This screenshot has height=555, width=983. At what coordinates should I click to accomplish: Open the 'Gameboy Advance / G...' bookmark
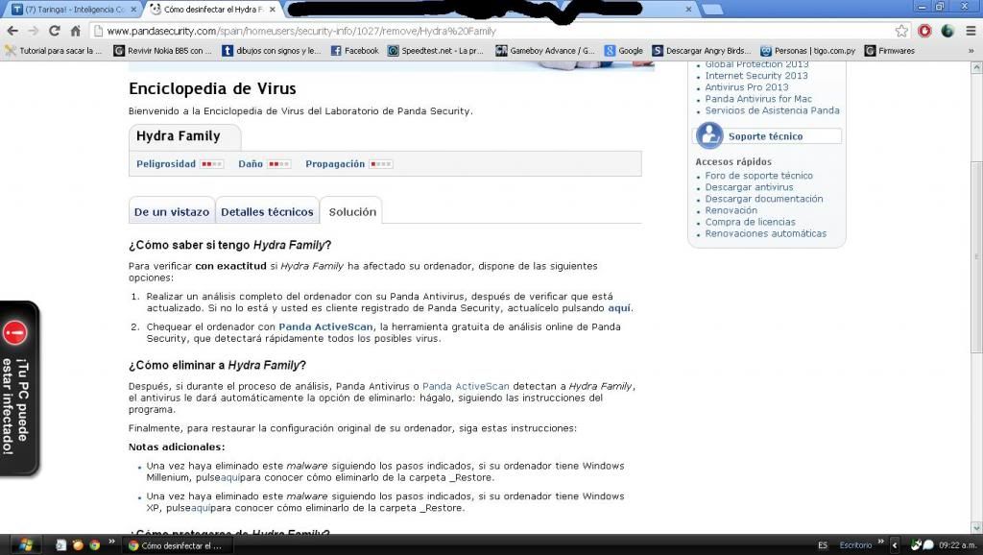[545, 51]
